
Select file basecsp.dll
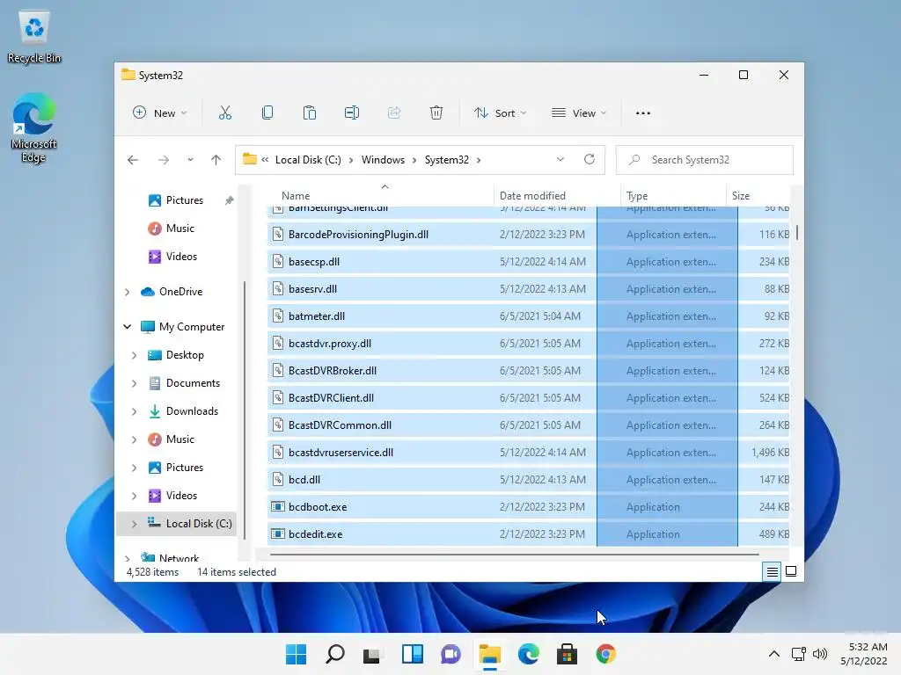528,262
